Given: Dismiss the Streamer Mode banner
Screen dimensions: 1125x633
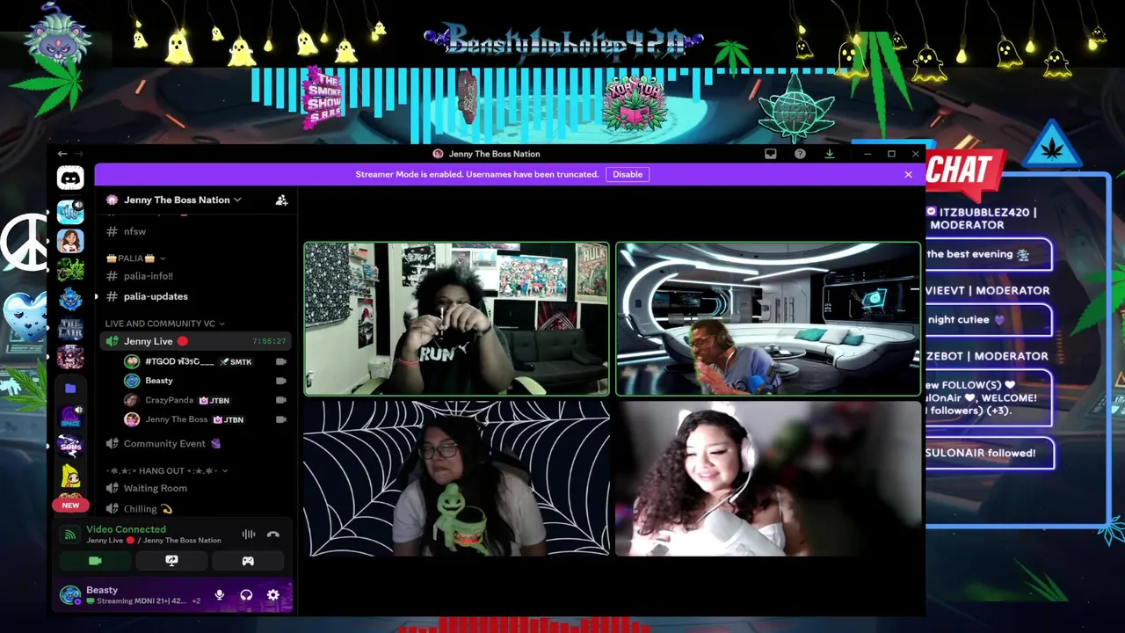Looking at the screenshot, I should tap(908, 174).
